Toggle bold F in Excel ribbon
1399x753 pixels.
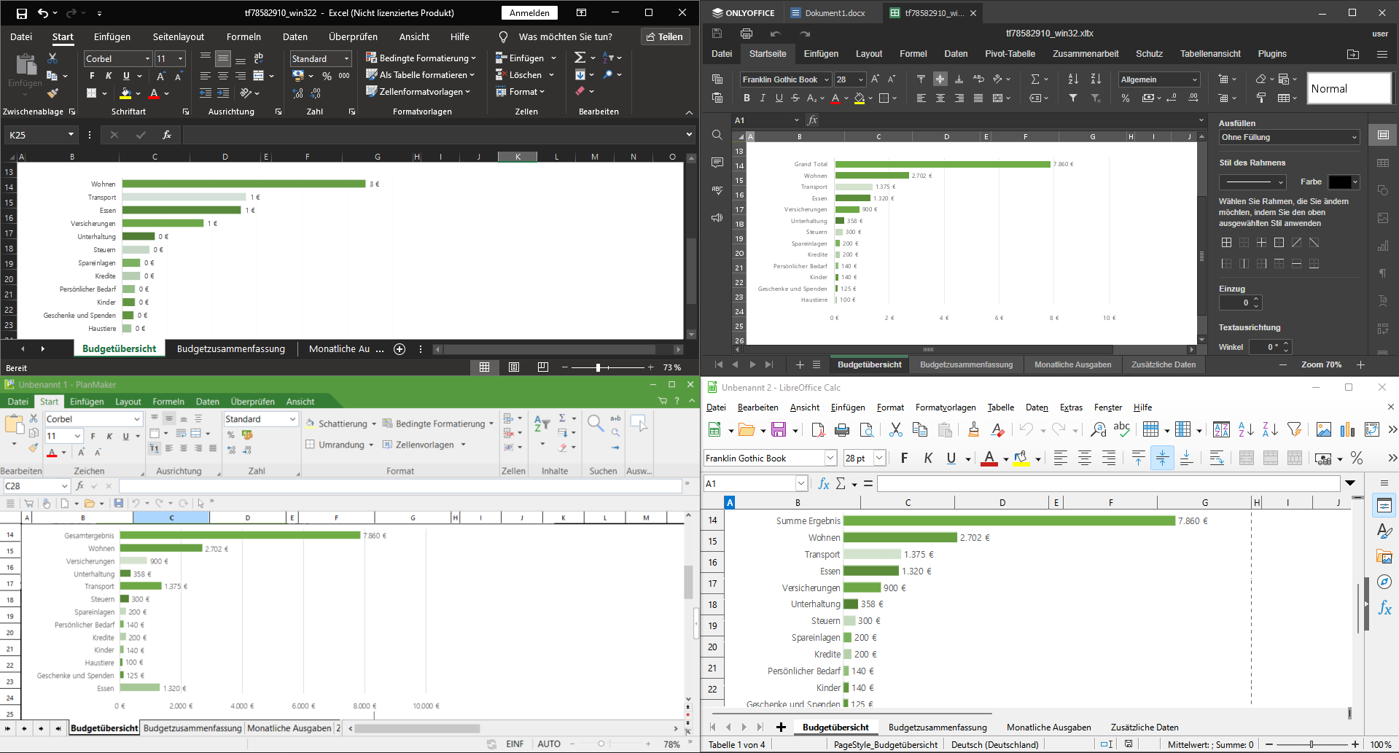(x=92, y=76)
